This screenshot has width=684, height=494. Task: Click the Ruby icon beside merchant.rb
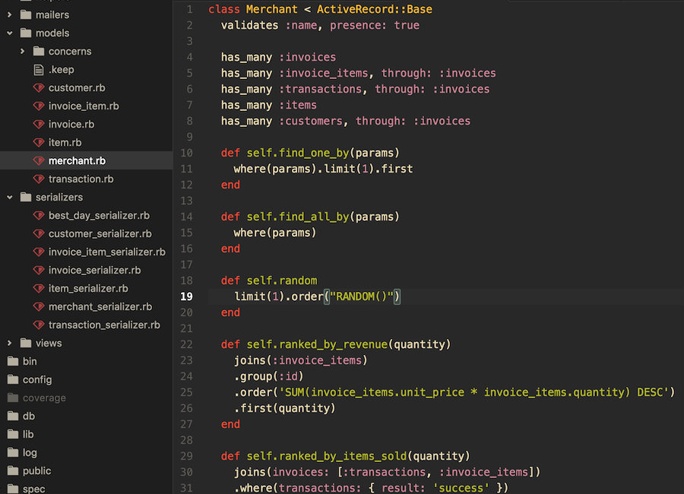(x=39, y=161)
